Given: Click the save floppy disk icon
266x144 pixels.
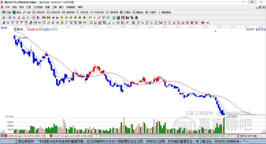Looking at the screenshot, I should click(127, 18).
